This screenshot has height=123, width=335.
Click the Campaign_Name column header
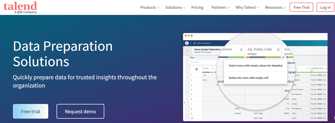point(318,69)
